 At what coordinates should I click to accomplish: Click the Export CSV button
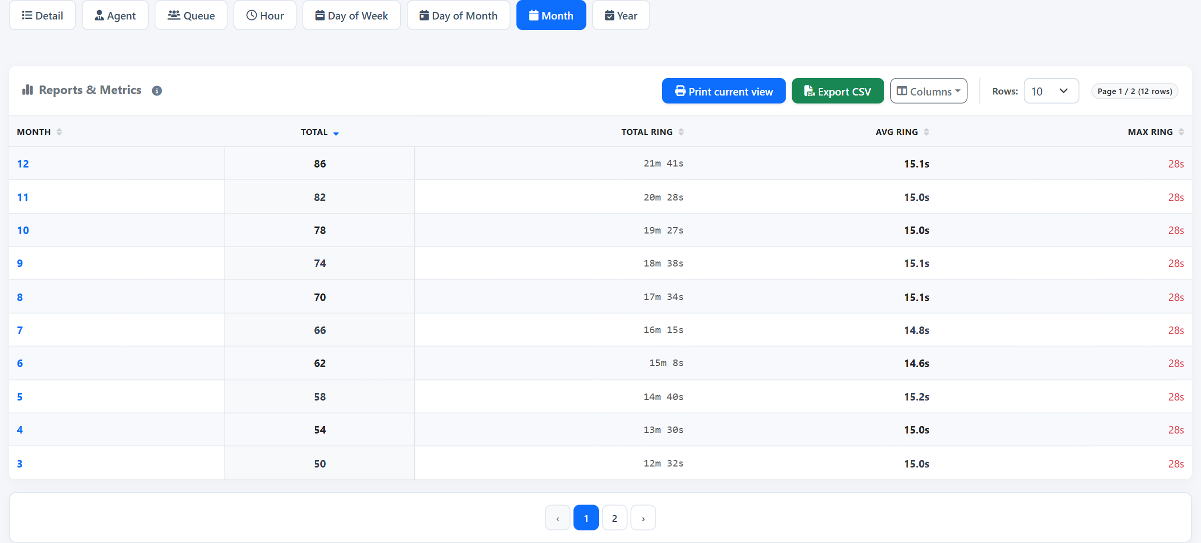tap(838, 91)
